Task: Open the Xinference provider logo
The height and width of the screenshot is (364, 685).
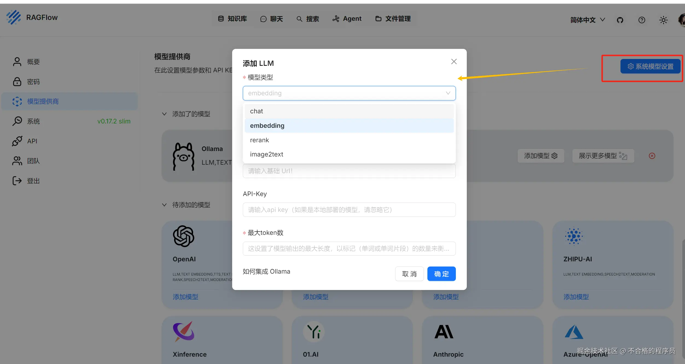Action: point(183,332)
